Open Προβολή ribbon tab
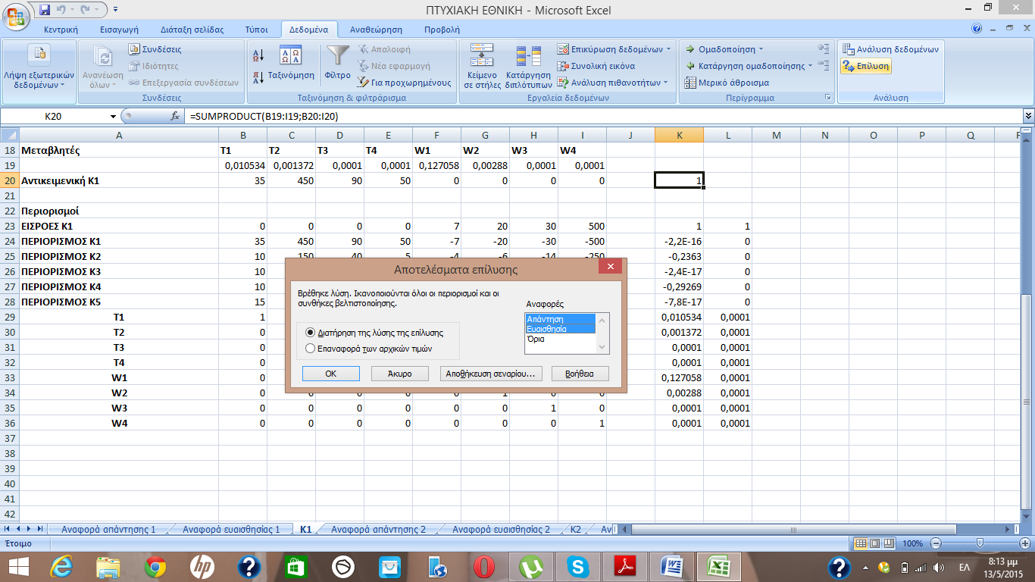The image size is (1035, 582). (442, 30)
